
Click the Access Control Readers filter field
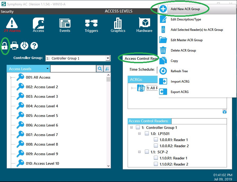pyautogui.click(x=199, y=121)
